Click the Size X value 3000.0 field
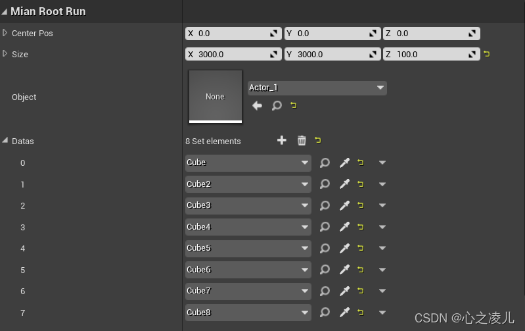This screenshot has height=331, width=525. click(233, 55)
